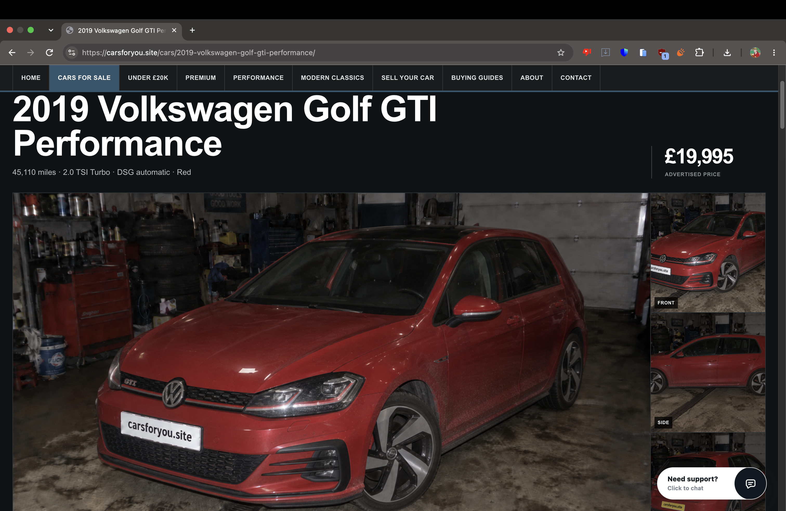
Task: Visit the ABOUT page
Action: pos(532,78)
